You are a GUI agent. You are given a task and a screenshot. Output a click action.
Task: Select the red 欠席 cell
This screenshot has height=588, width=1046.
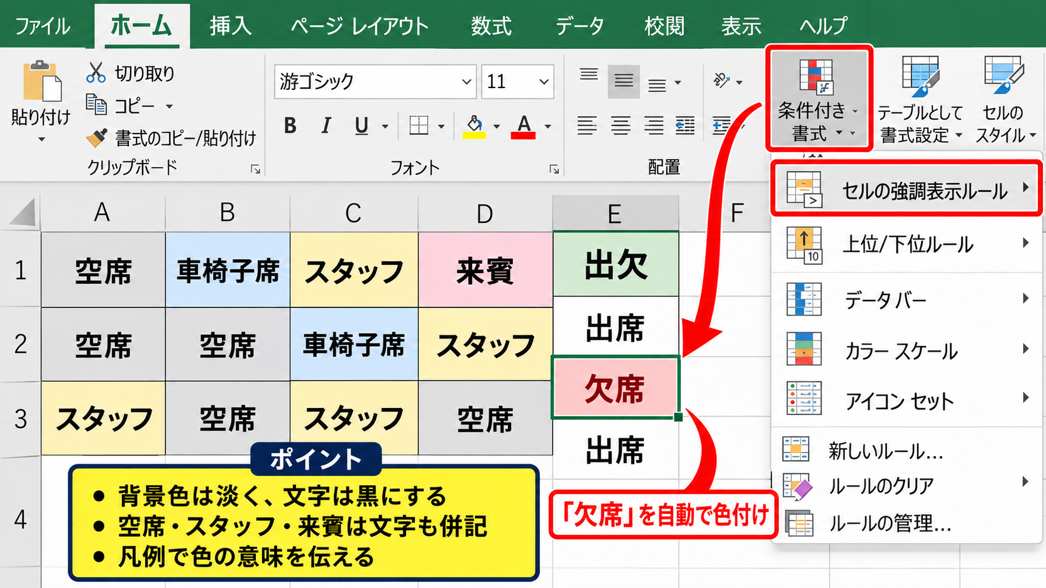[x=615, y=388]
